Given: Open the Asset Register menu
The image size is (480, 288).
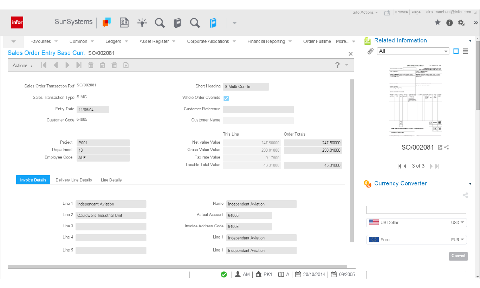Looking at the screenshot, I should click(x=157, y=41).
